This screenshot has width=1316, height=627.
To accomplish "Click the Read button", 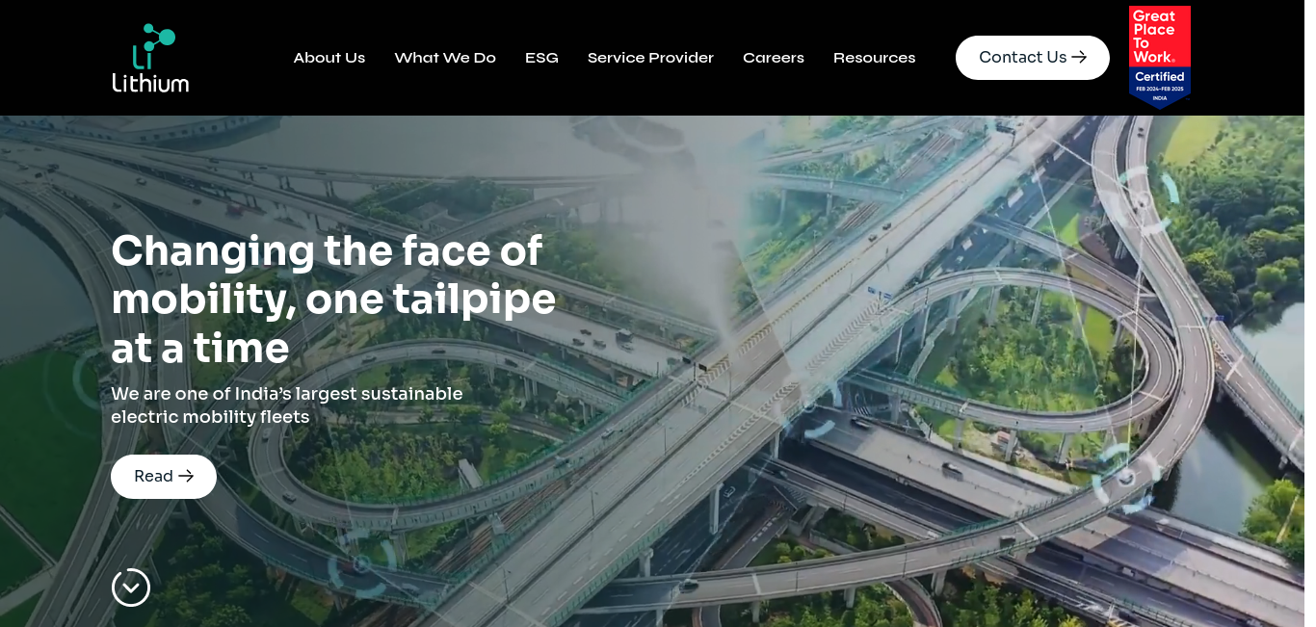I will pyautogui.click(x=164, y=477).
